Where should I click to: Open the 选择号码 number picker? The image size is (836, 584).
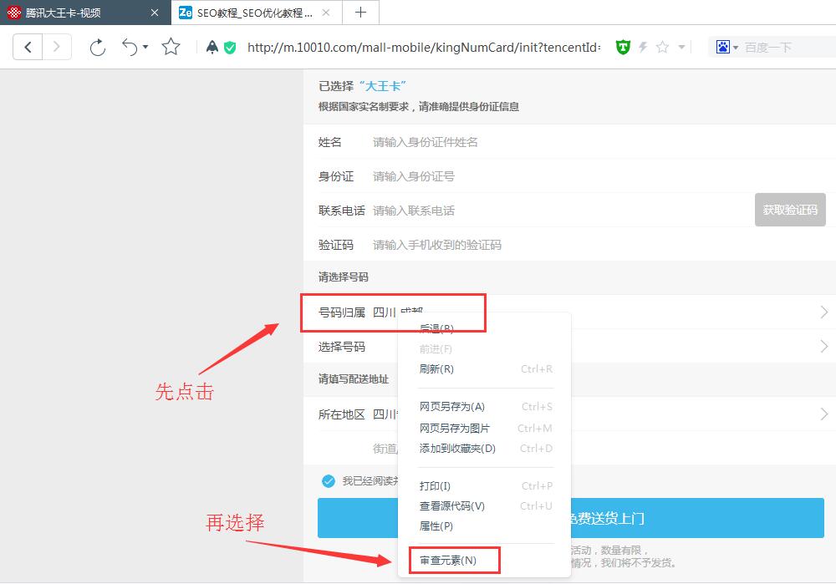click(x=351, y=346)
